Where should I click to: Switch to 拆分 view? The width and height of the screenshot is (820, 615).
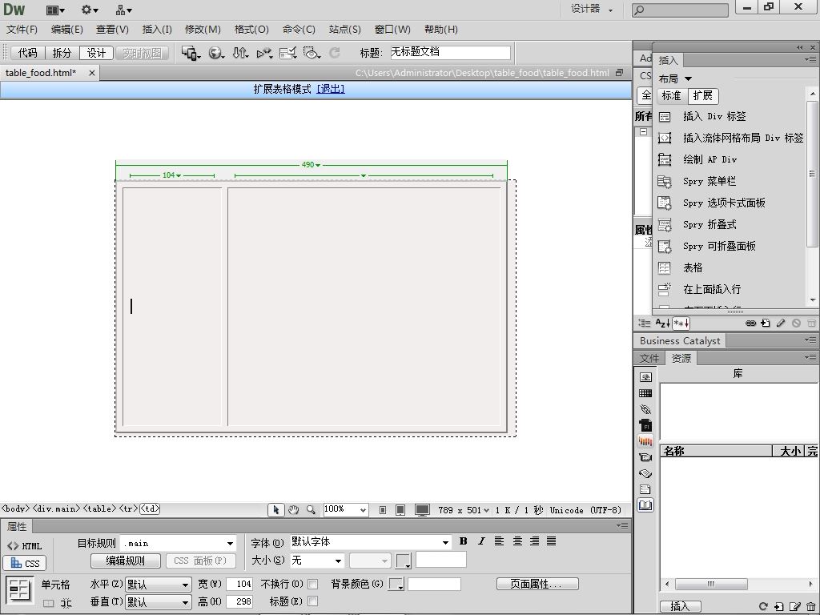[62, 53]
